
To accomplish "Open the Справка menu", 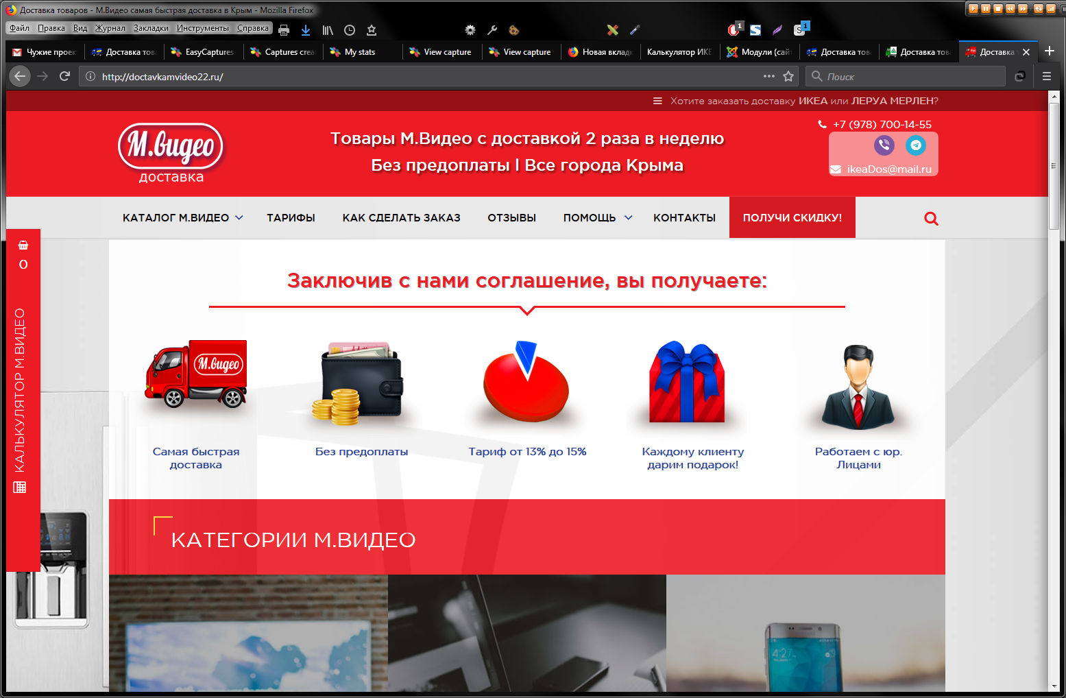I will pyautogui.click(x=253, y=28).
